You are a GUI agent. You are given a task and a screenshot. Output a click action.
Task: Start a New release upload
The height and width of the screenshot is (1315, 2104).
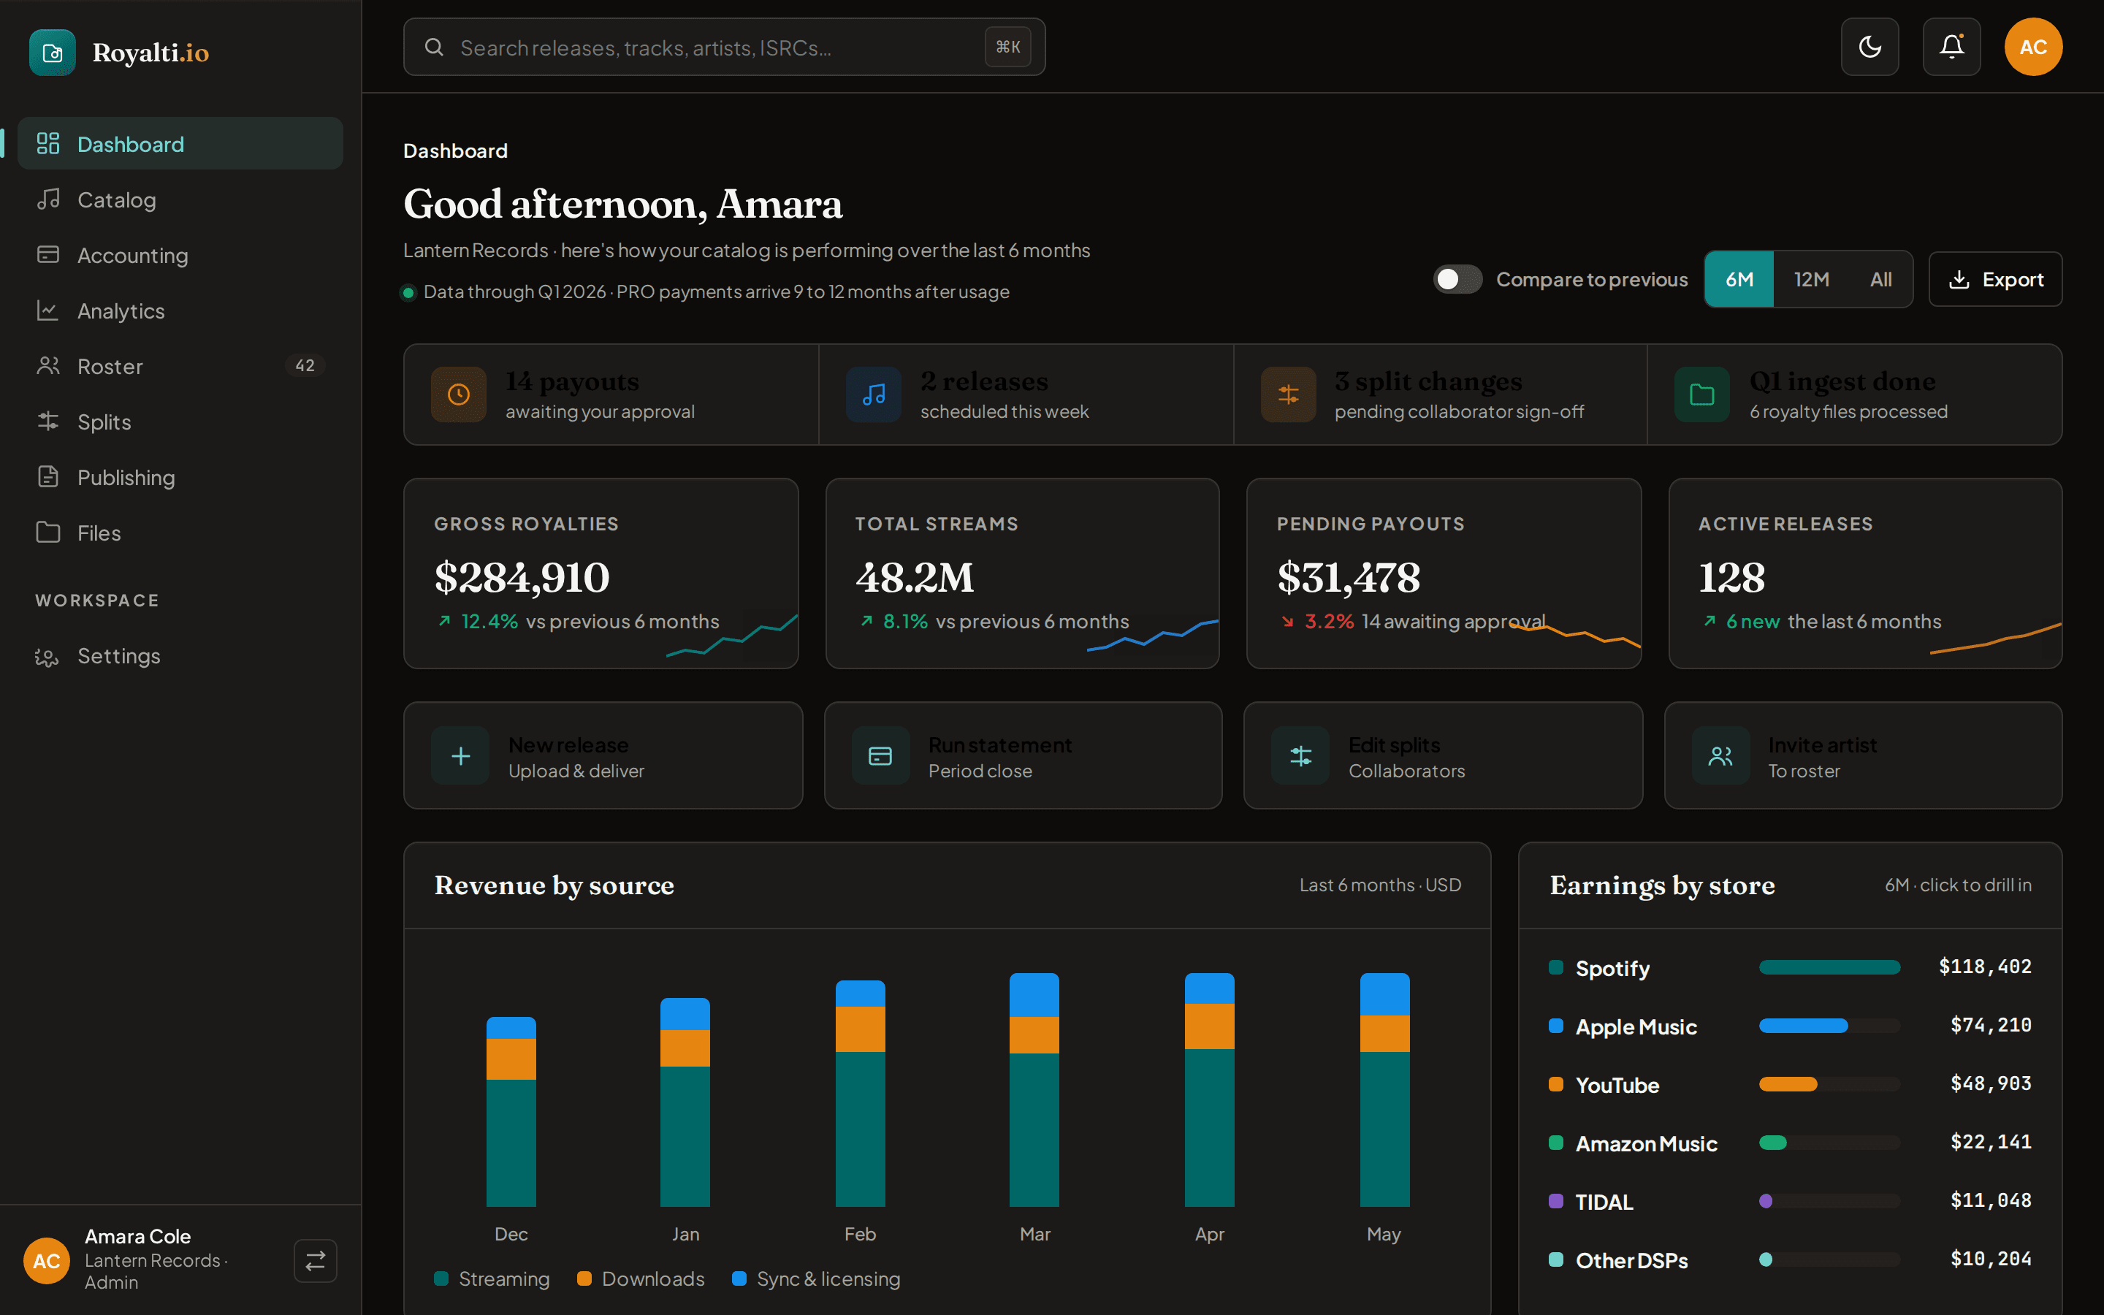click(603, 756)
